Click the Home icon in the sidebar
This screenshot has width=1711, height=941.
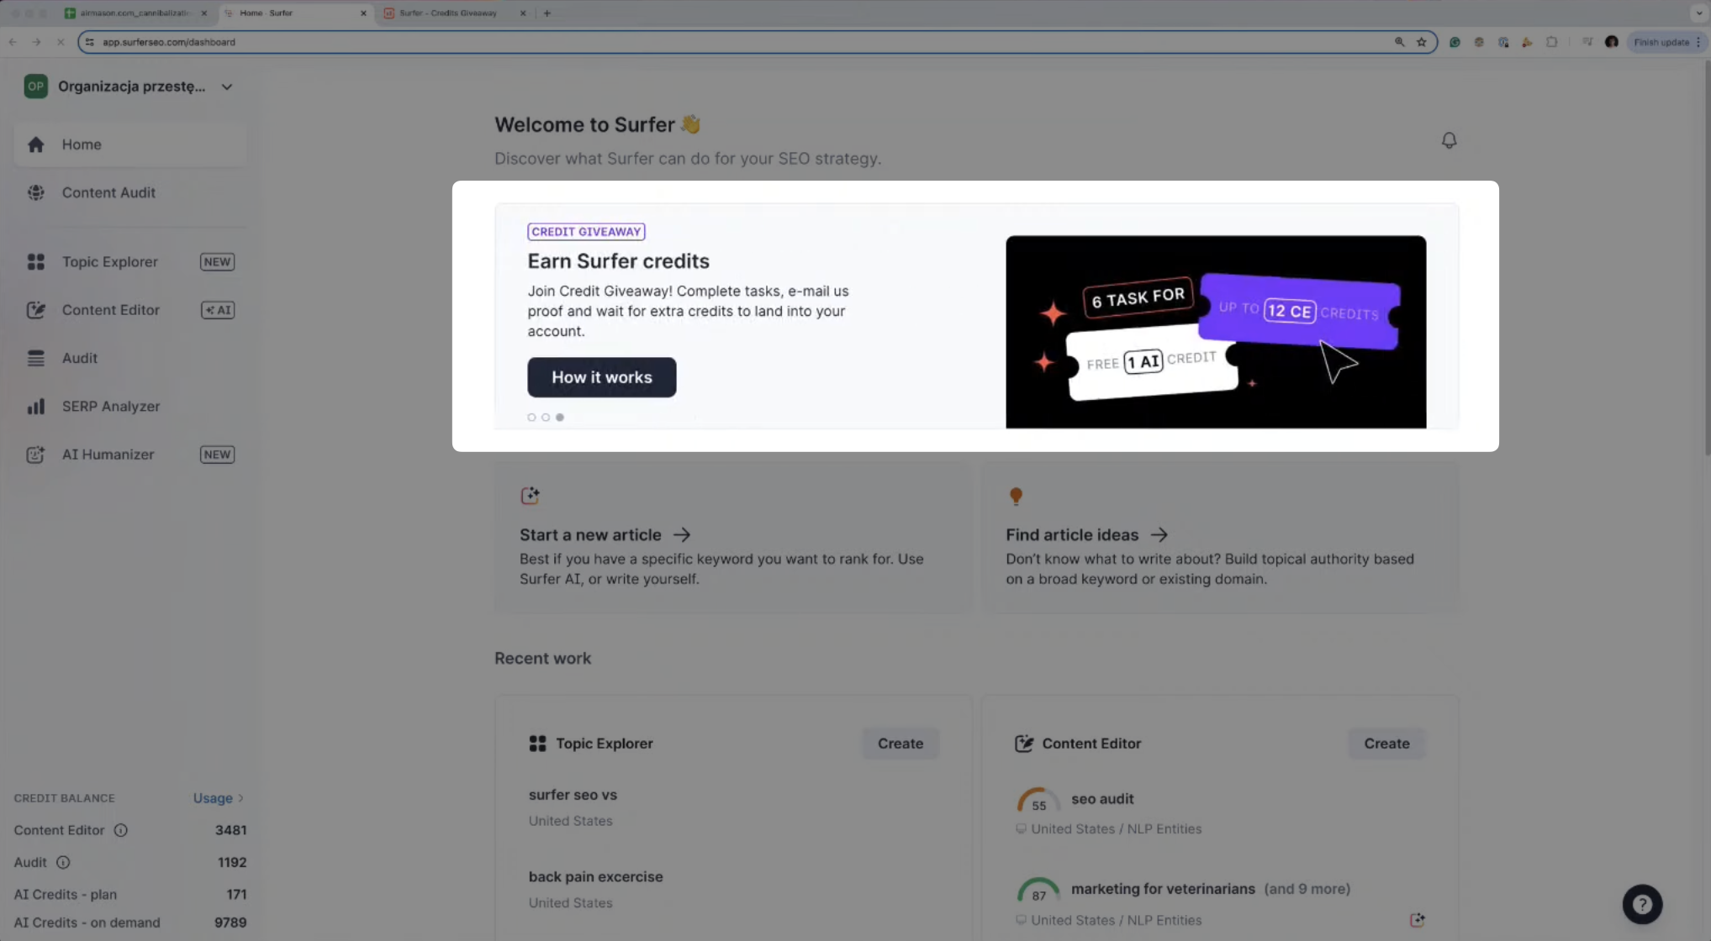[36, 144]
